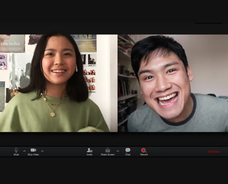Expand sharing options arrow beside Share Screen
Screen dimensions: 228x184
tap(118, 151)
